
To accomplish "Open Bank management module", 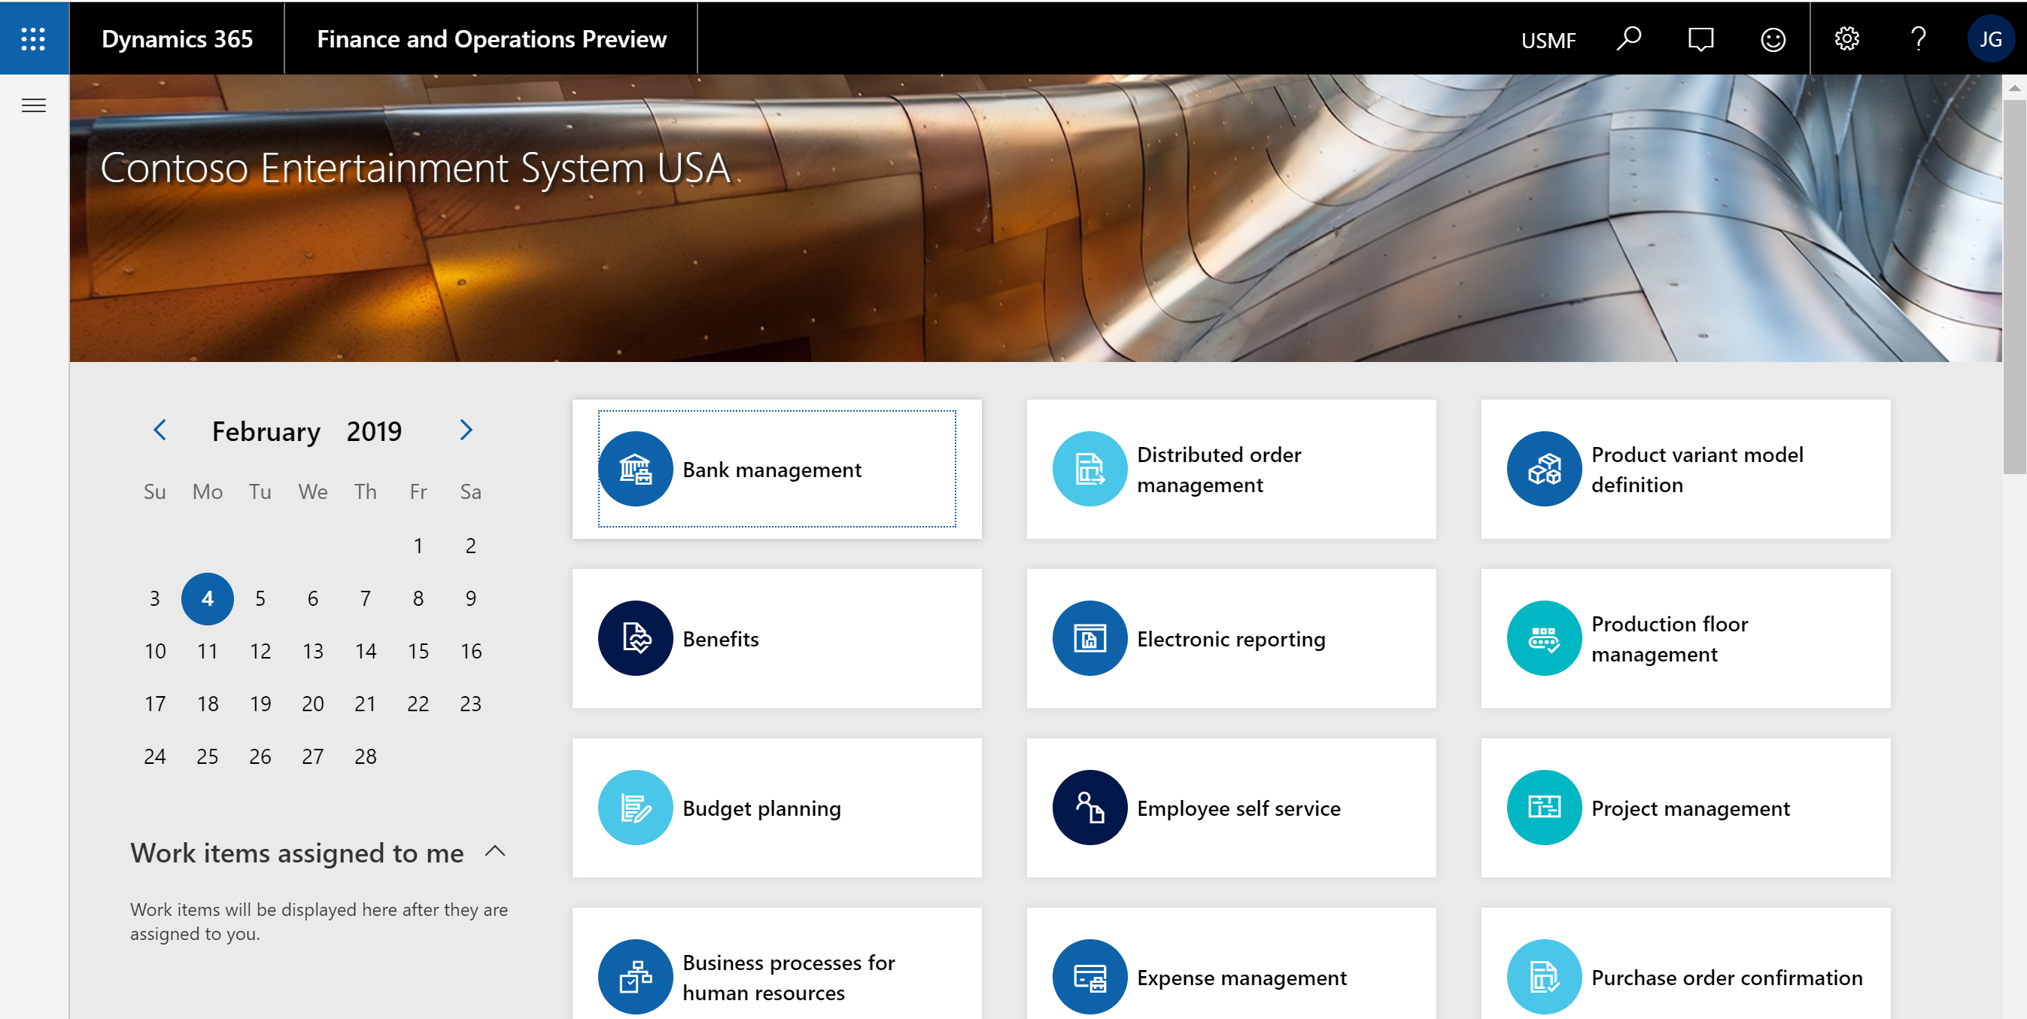I will (x=777, y=470).
